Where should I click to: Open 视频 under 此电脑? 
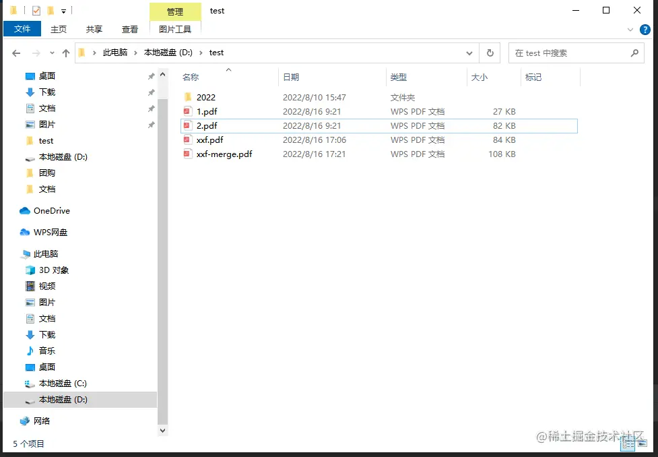(x=47, y=286)
